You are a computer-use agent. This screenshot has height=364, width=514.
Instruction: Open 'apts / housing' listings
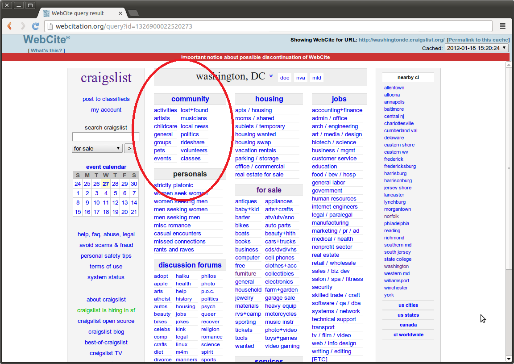pos(253,110)
